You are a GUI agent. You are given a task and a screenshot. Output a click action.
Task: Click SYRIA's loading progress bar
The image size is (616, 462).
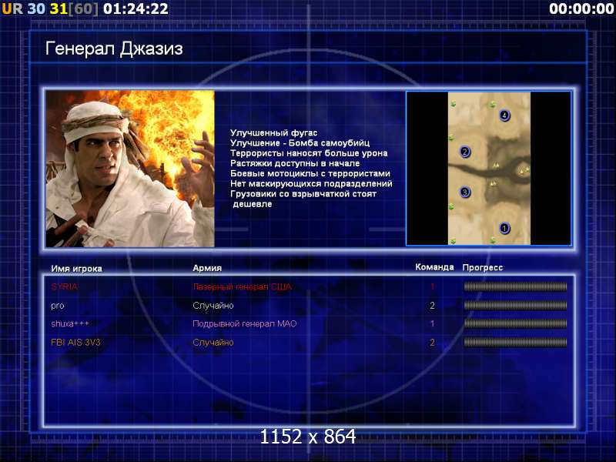pyautogui.click(x=515, y=286)
